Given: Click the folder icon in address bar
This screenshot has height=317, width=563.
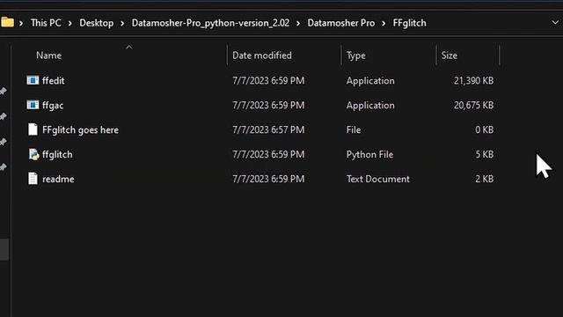Looking at the screenshot, I should tap(7, 22).
